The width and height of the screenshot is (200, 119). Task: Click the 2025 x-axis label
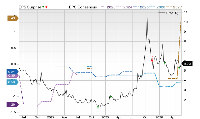tap(105, 117)
